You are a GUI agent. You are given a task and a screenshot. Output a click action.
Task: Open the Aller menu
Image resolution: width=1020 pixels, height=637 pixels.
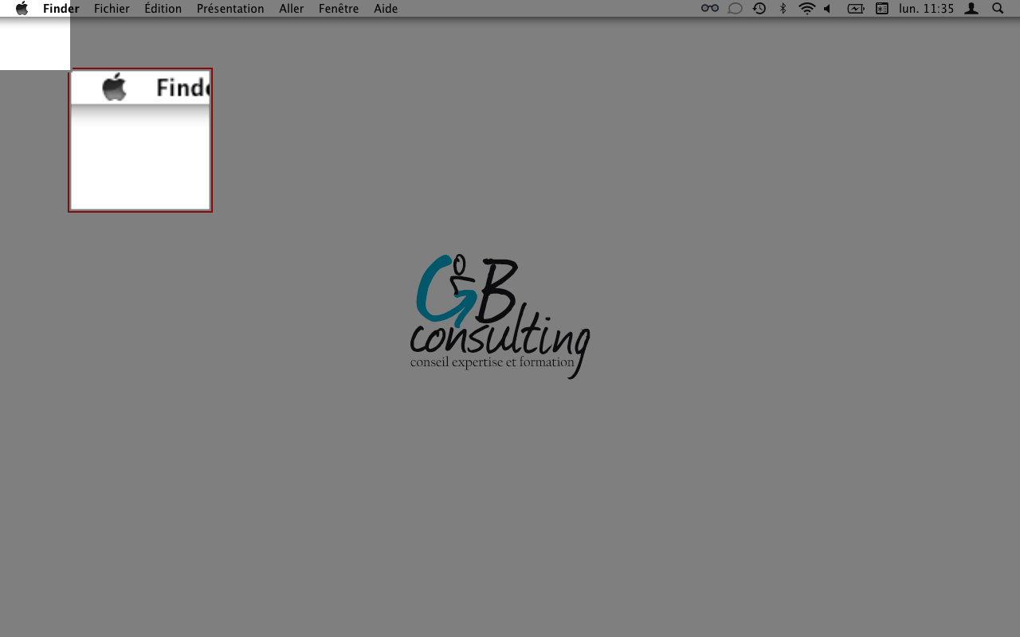(292, 9)
